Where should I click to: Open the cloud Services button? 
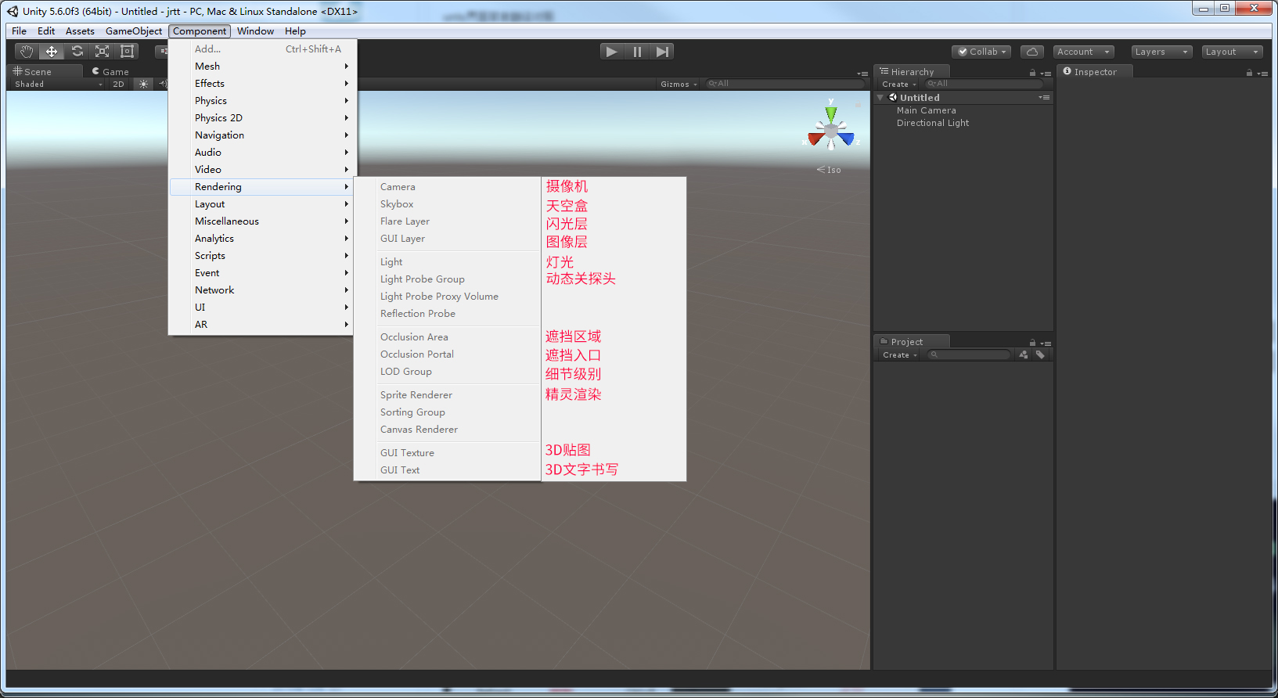coord(1031,52)
